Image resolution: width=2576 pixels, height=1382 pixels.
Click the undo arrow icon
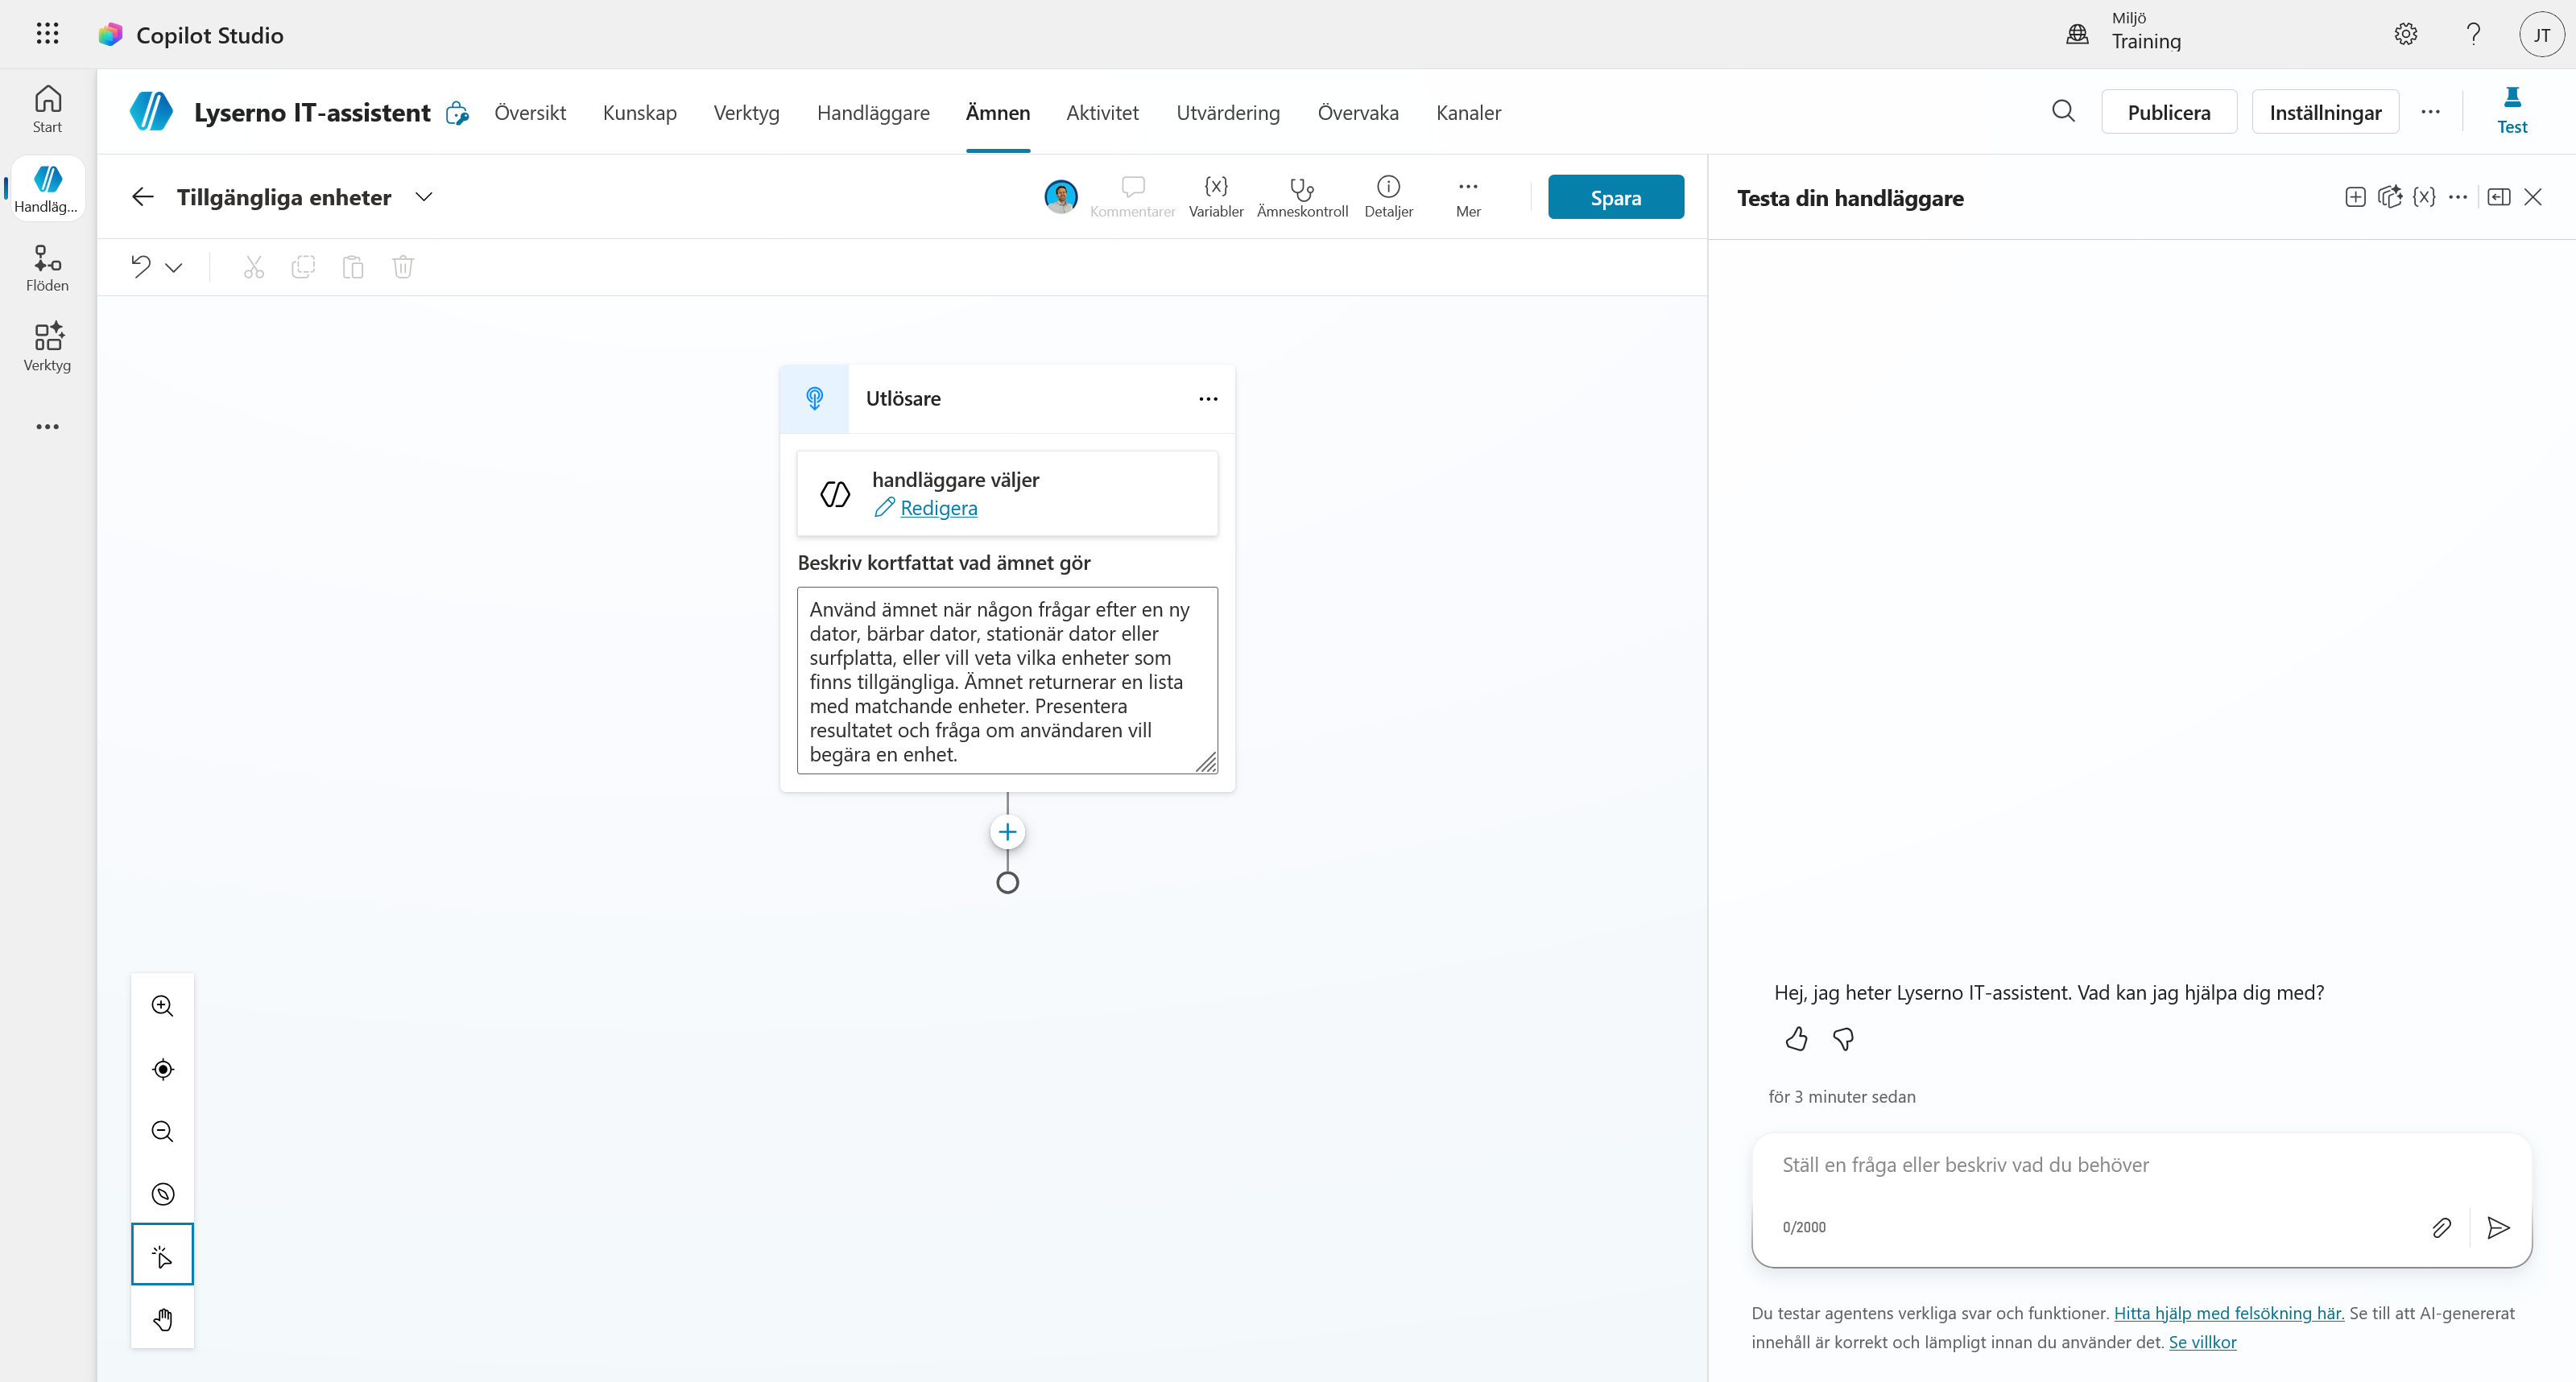pyautogui.click(x=141, y=266)
